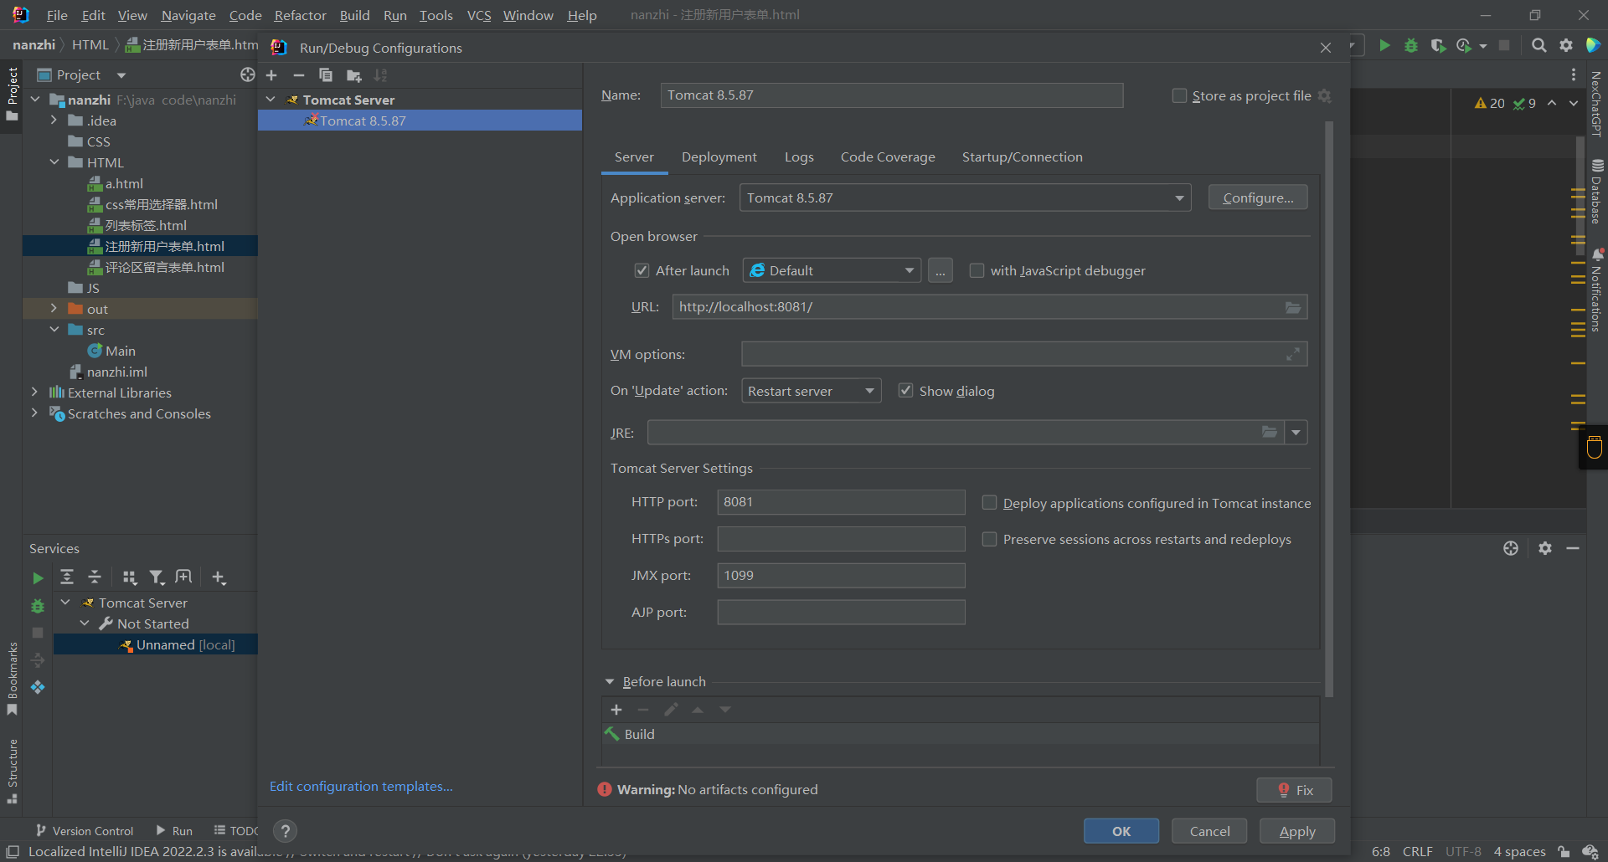Open the Startup/Connection tab

click(1022, 157)
